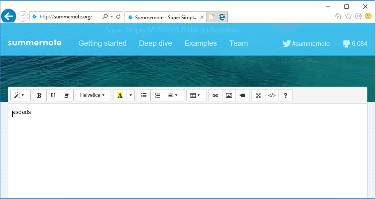Image resolution: width=376 pixels, height=199 pixels.
Task: Toggle underline formatting
Action: pyautogui.click(x=53, y=95)
